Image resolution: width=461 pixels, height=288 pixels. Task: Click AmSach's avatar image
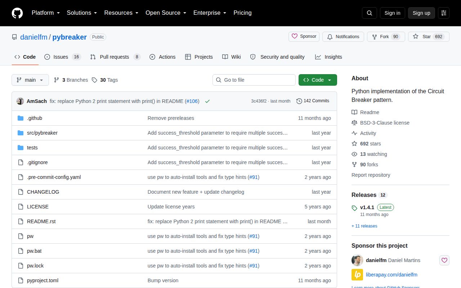point(20,101)
